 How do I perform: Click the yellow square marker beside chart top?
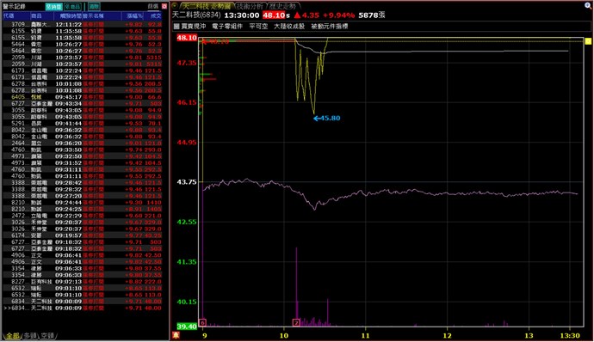coord(588,41)
